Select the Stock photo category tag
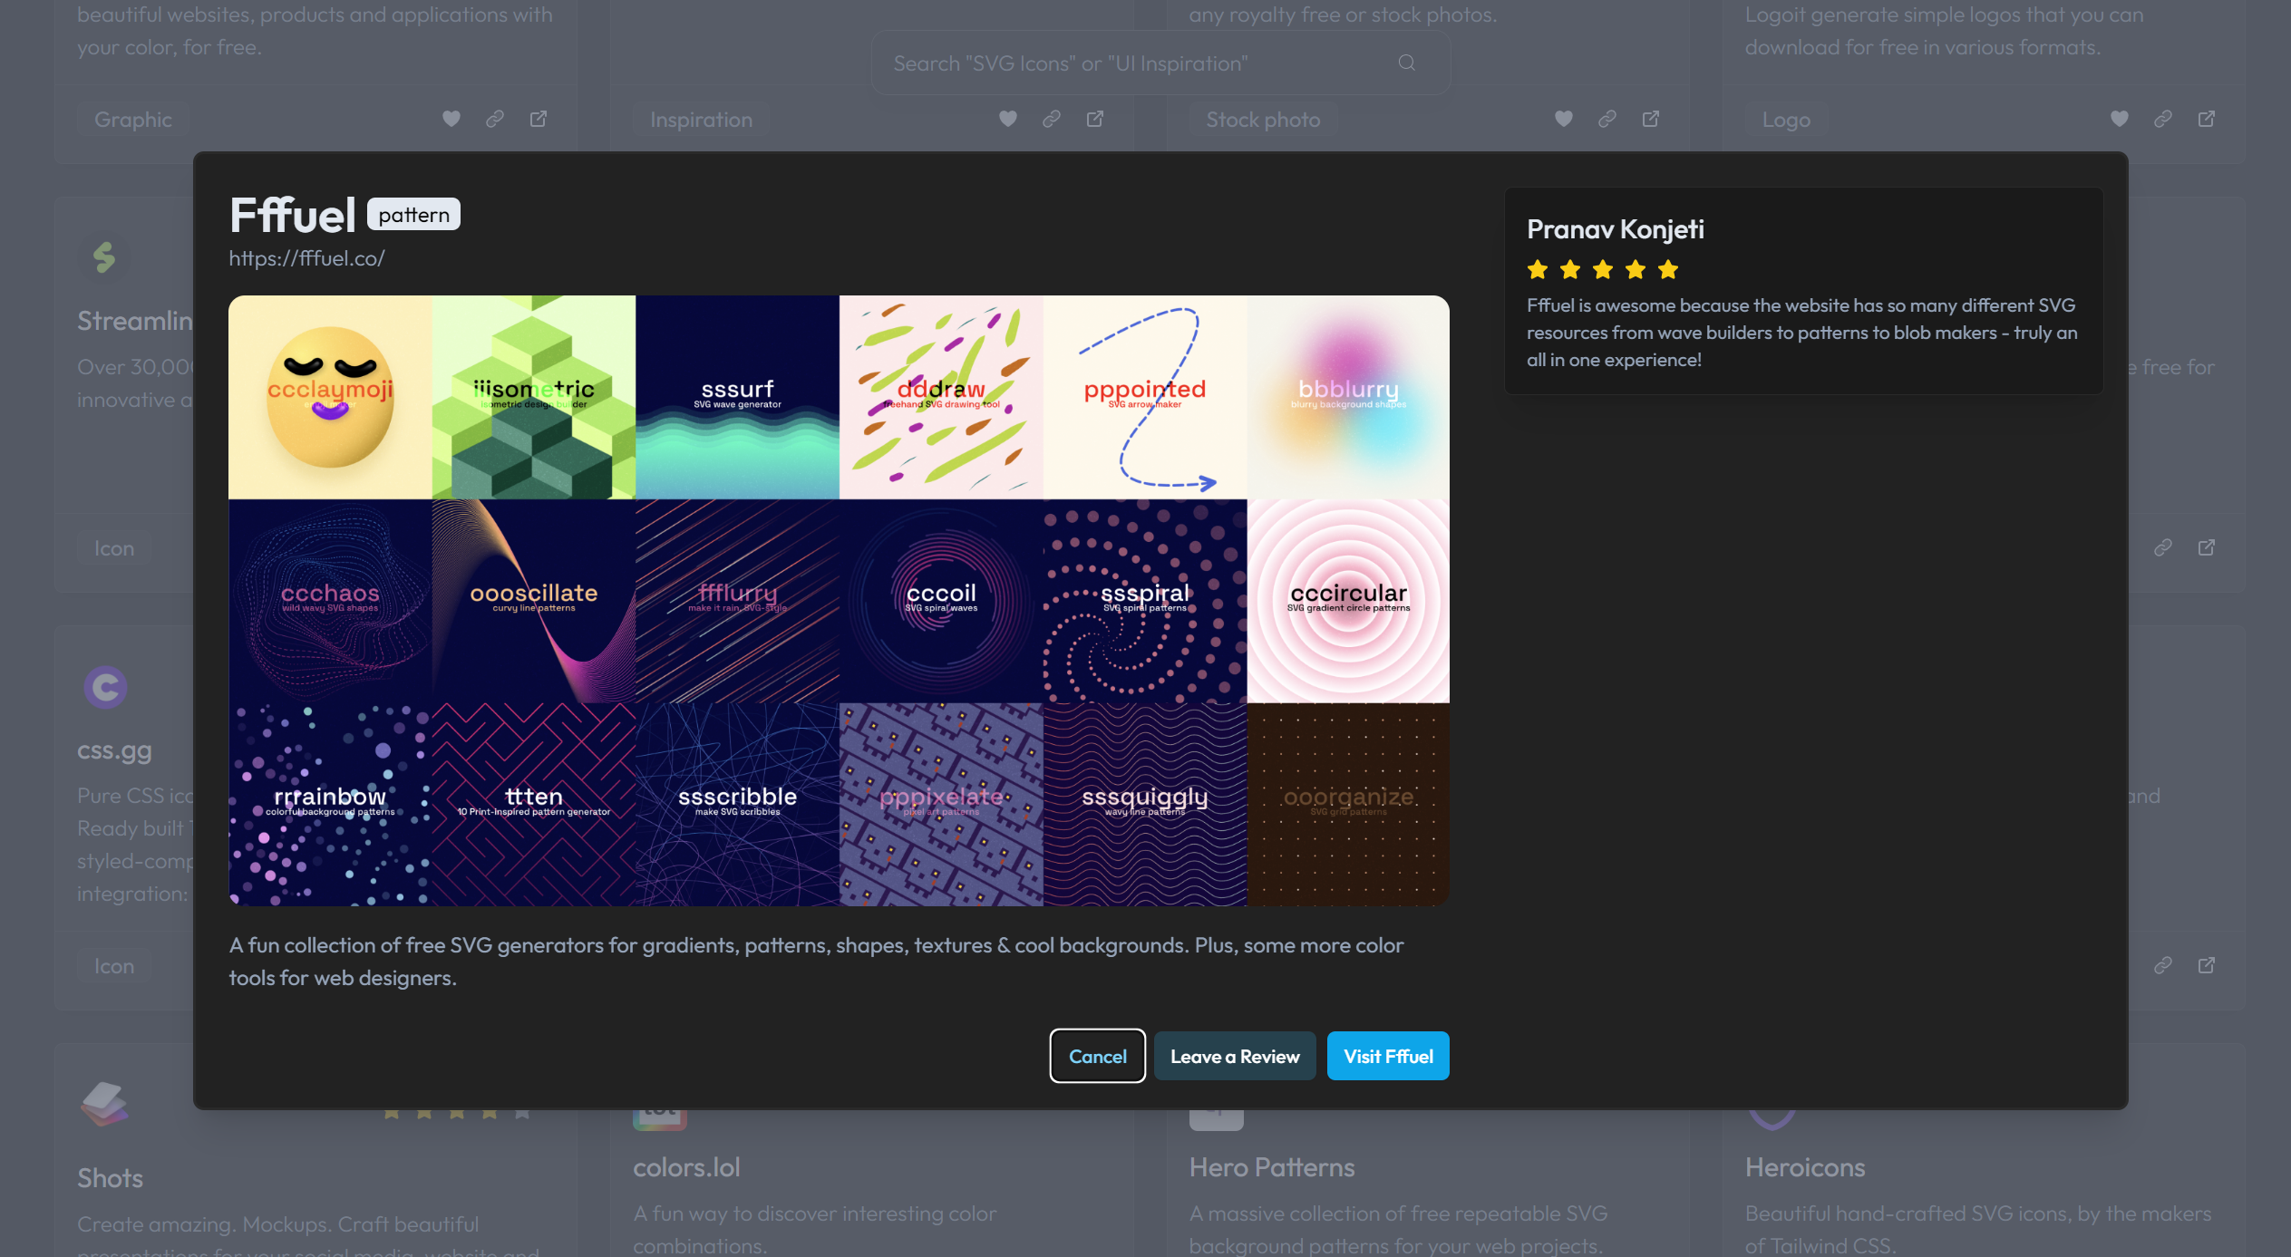This screenshot has width=2291, height=1257. tap(1262, 120)
